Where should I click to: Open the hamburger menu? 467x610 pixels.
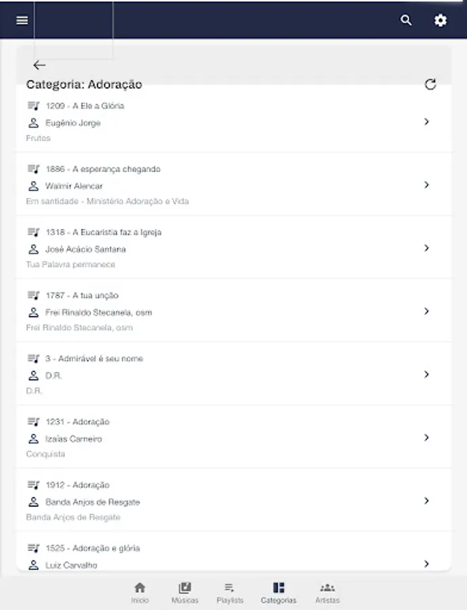(x=22, y=20)
